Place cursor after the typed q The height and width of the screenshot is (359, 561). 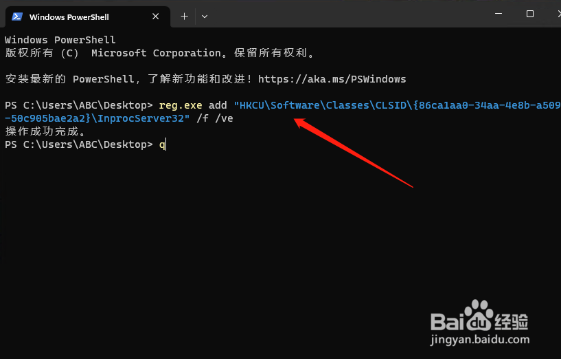(166, 144)
